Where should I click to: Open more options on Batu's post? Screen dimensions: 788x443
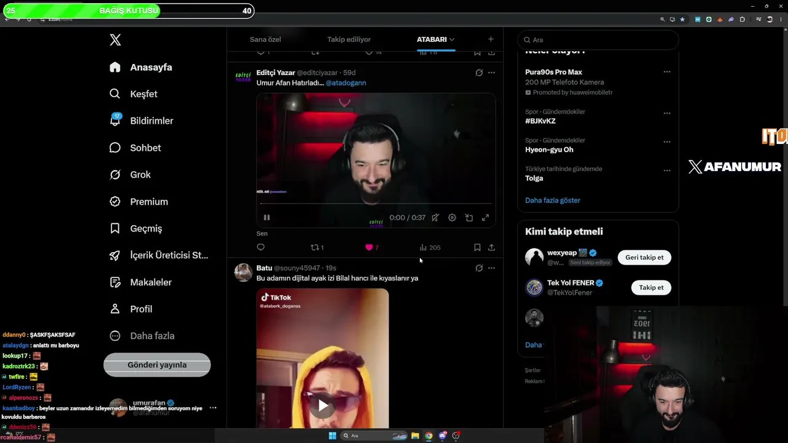(x=491, y=268)
